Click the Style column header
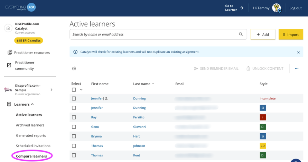Viewport: 308px width, 162px height. coord(264,84)
